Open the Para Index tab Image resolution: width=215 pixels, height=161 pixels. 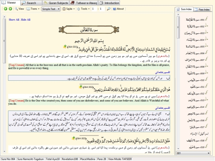click(202, 10)
